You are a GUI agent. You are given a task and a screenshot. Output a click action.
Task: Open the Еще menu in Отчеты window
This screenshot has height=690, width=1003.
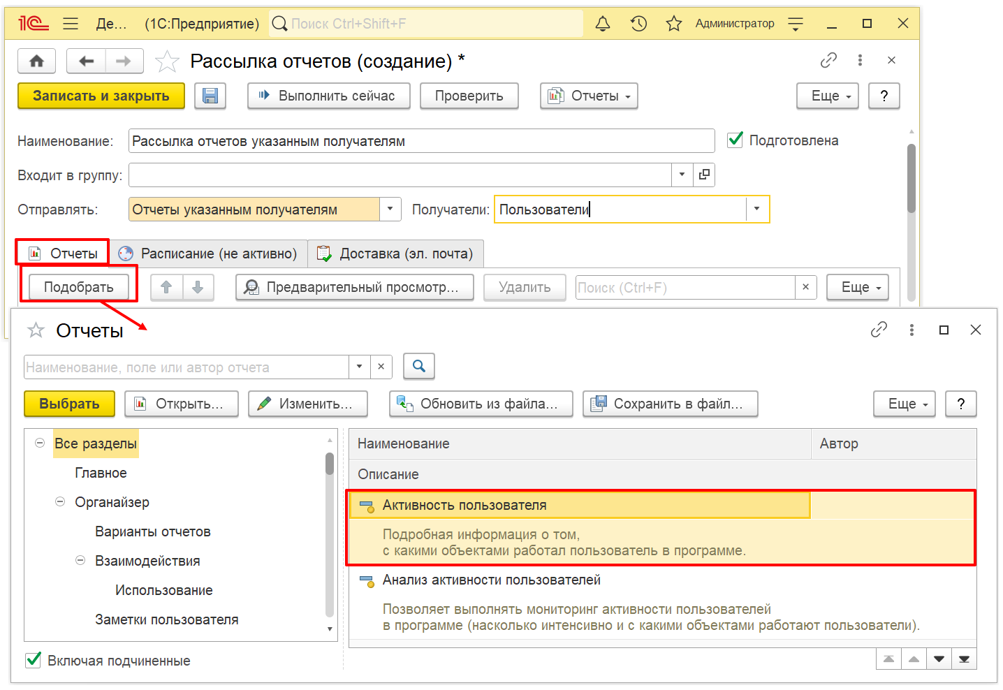905,404
